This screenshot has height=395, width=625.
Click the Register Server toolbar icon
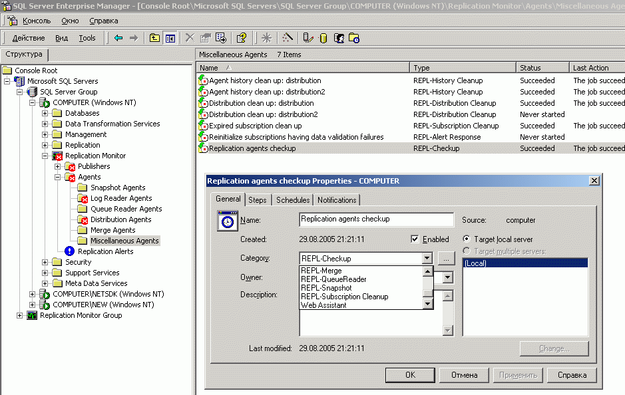(x=308, y=38)
